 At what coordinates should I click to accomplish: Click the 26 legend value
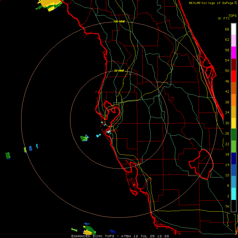[x=227, y=134]
